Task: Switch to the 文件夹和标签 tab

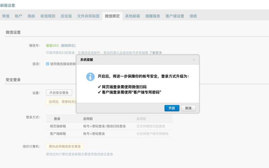Action: click(x=88, y=16)
